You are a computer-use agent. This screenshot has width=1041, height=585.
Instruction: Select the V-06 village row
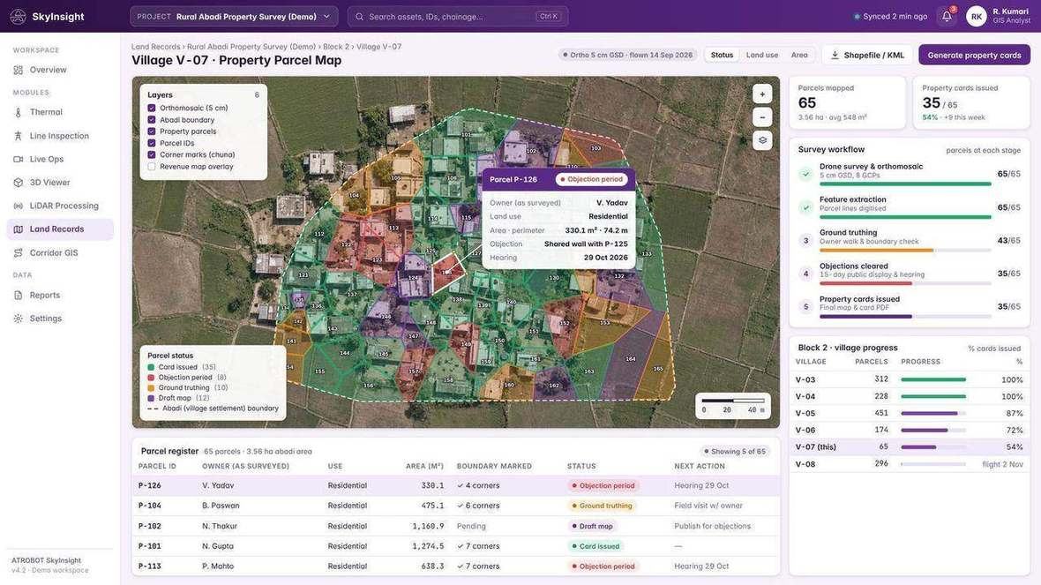909,431
